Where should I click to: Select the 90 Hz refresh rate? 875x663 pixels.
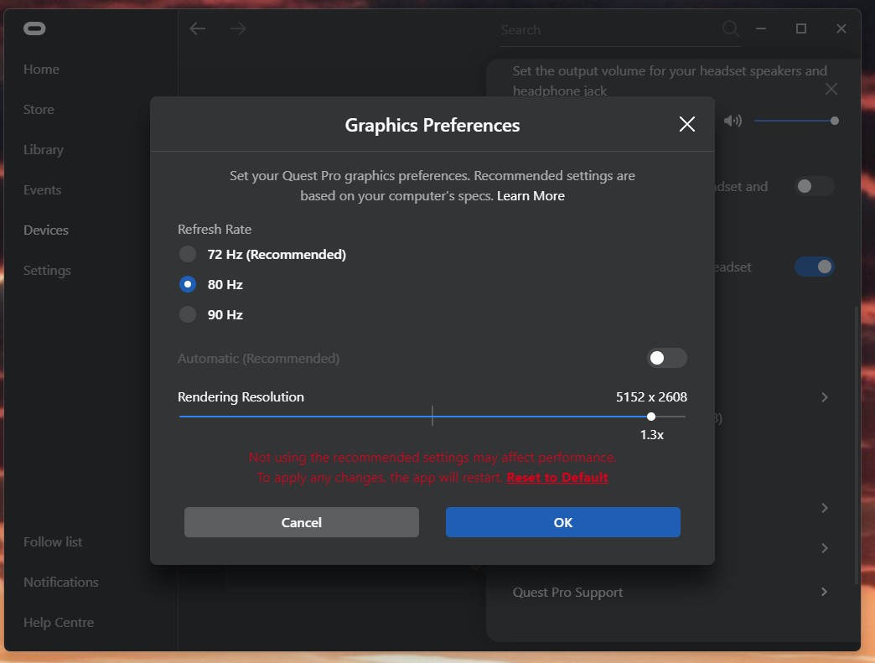[x=188, y=315]
